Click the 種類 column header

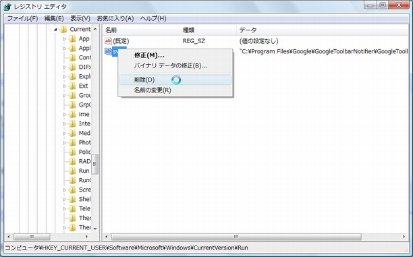(x=208, y=30)
